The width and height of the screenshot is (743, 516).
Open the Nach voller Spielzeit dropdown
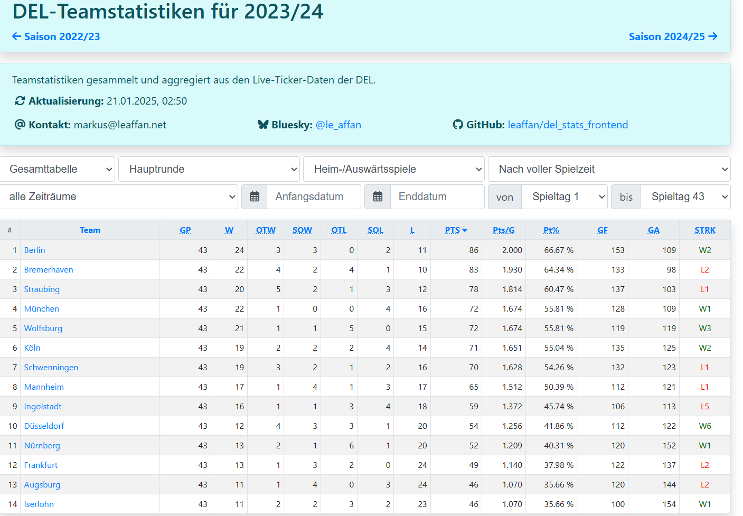(x=609, y=169)
